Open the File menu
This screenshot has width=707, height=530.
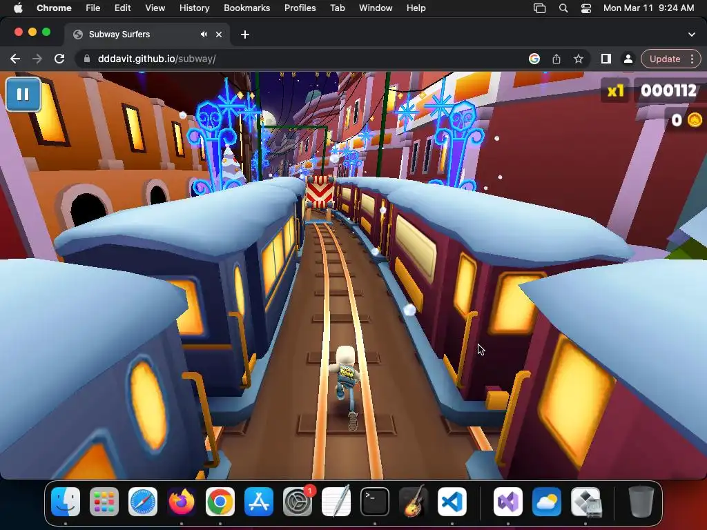click(93, 8)
